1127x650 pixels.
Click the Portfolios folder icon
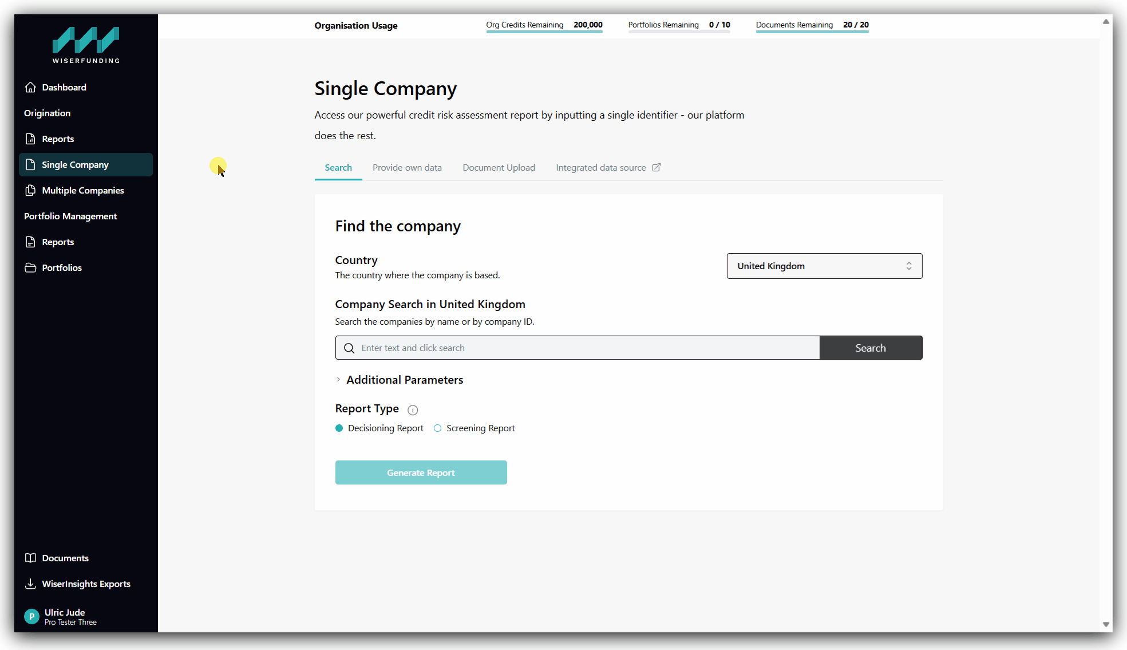tap(30, 267)
